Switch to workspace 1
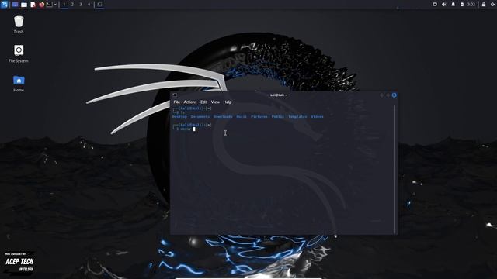This screenshot has height=279, width=497. click(64, 5)
